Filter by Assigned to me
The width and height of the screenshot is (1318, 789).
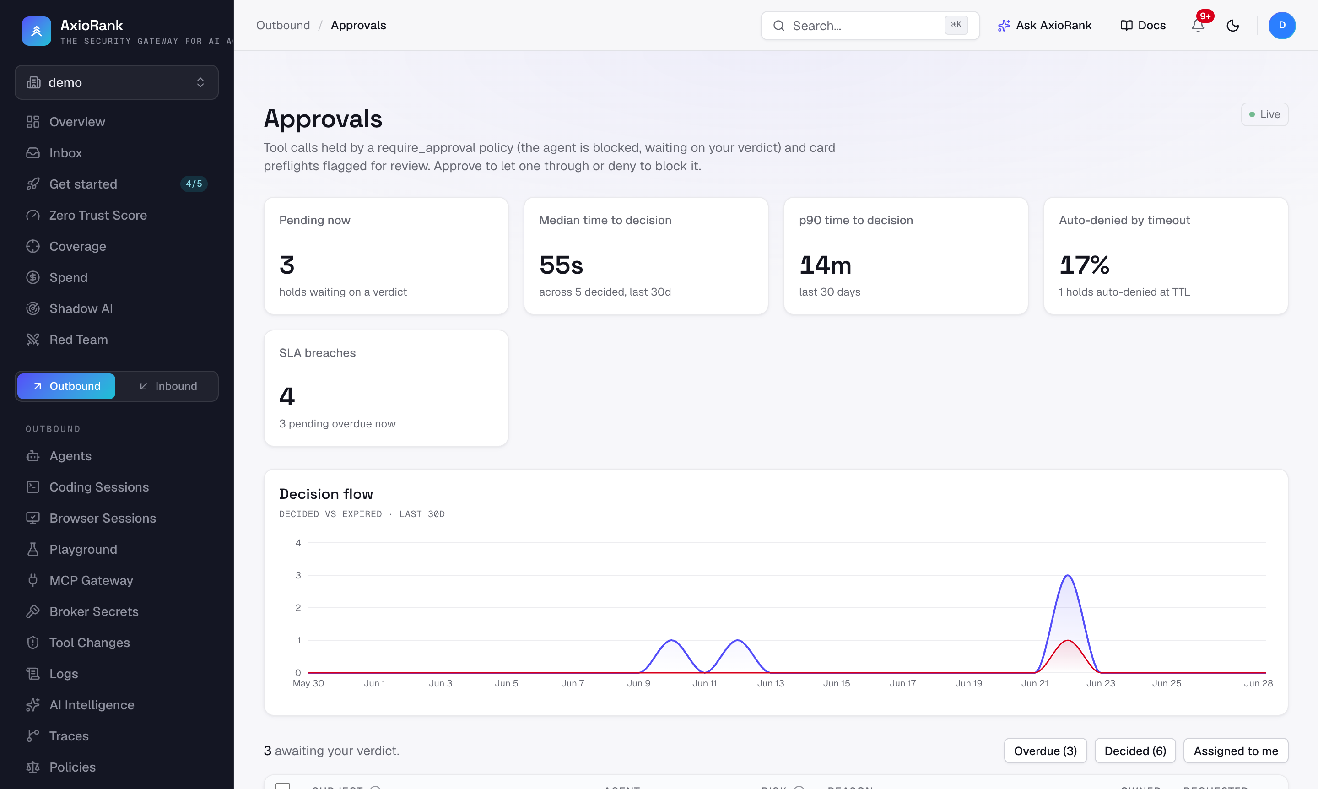tap(1236, 751)
